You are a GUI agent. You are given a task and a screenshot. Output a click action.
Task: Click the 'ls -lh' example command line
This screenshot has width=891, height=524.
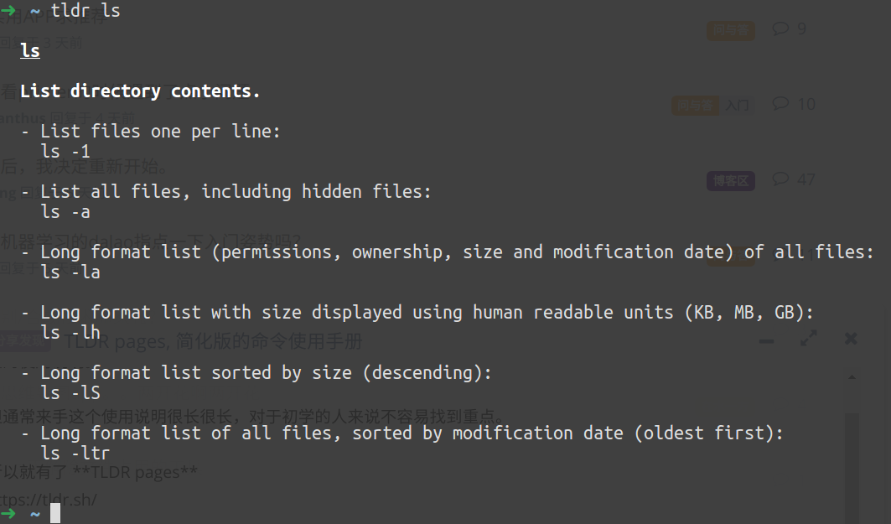pyautogui.click(x=70, y=333)
